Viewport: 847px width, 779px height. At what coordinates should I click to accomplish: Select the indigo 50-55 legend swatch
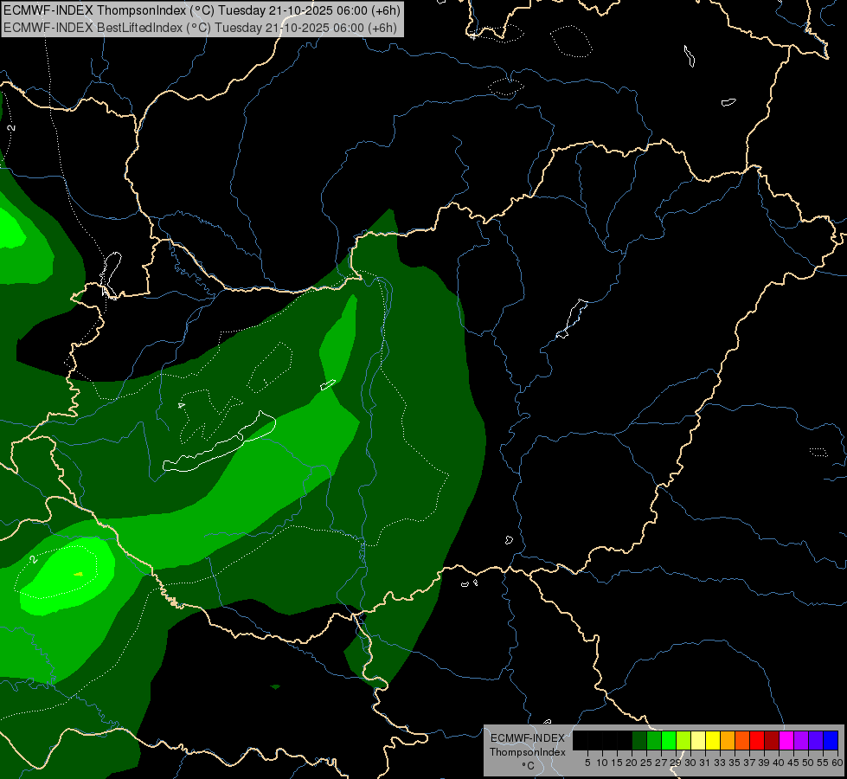(x=817, y=740)
